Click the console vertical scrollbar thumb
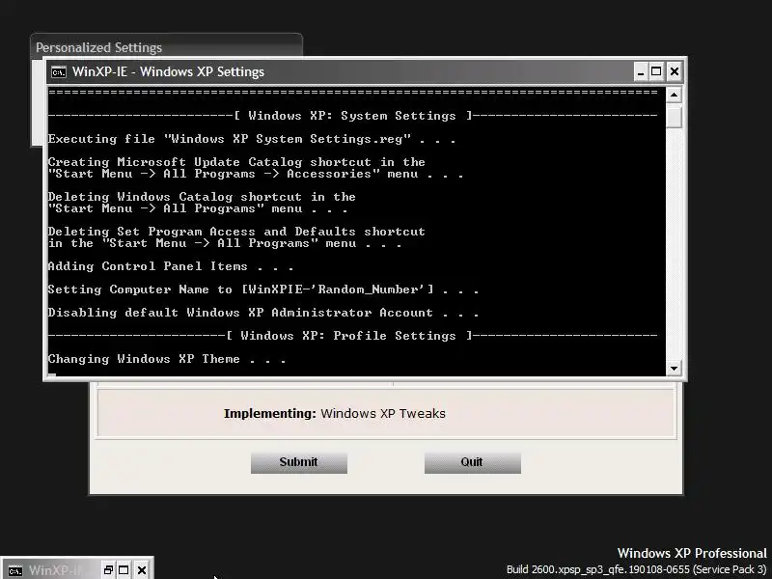The image size is (772, 579). pyautogui.click(x=674, y=116)
